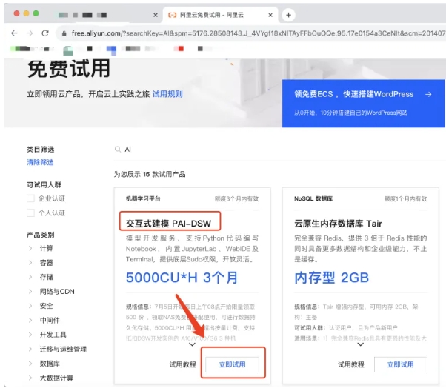
Task: Click the AI search input field
Action: point(282,150)
